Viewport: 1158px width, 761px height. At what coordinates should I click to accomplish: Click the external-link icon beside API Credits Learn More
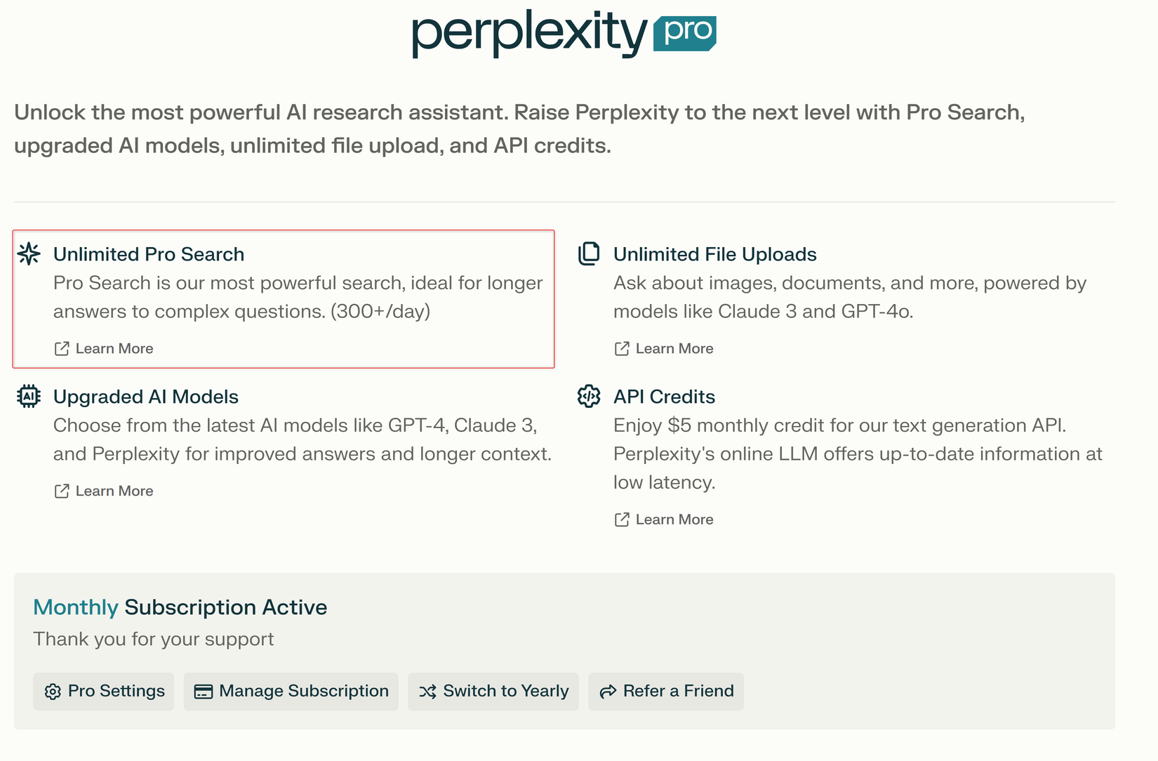tap(621, 519)
